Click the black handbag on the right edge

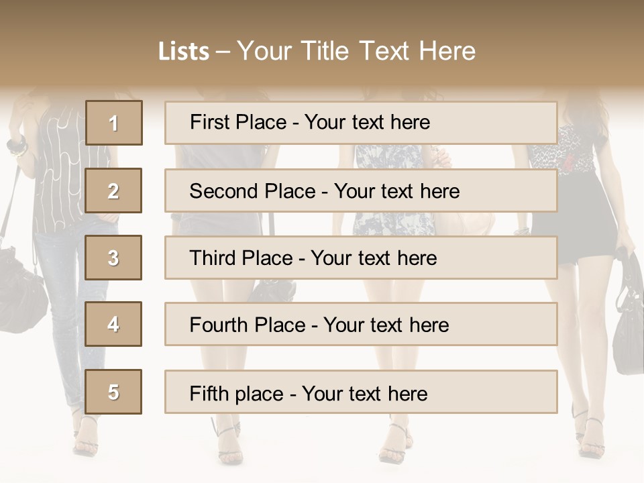click(628, 312)
